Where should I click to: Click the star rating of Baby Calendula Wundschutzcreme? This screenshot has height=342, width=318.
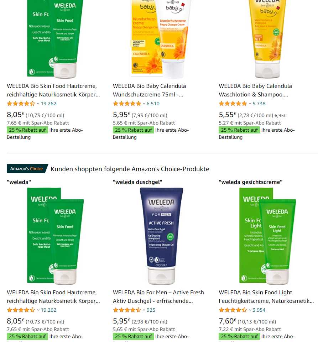[x=127, y=104]
